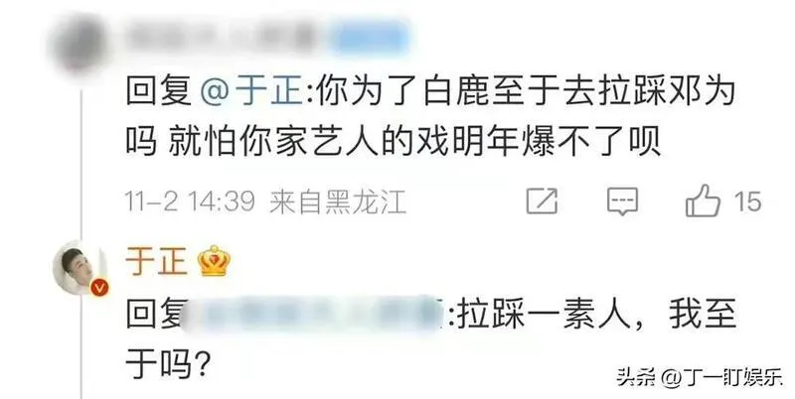Like the comment with the thumbs-up icon
795x399 pixels.
click(703, 201)
